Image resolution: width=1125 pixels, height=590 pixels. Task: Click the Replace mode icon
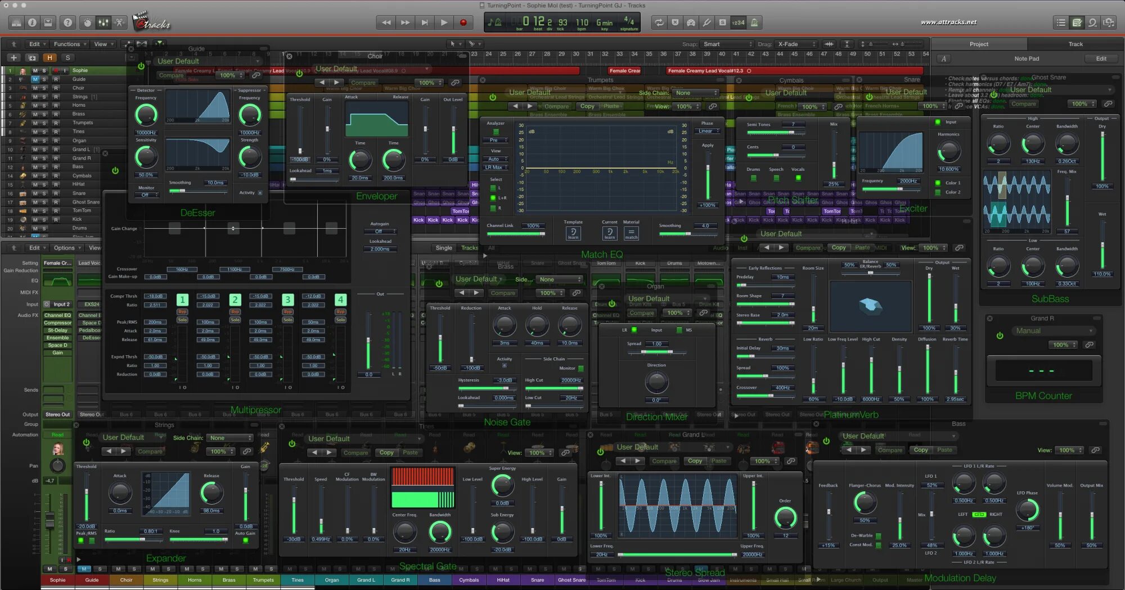coord(675,22)
